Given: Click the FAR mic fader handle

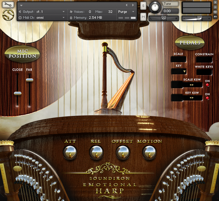Looking at the screenshot, I should (x=29, y=80).
